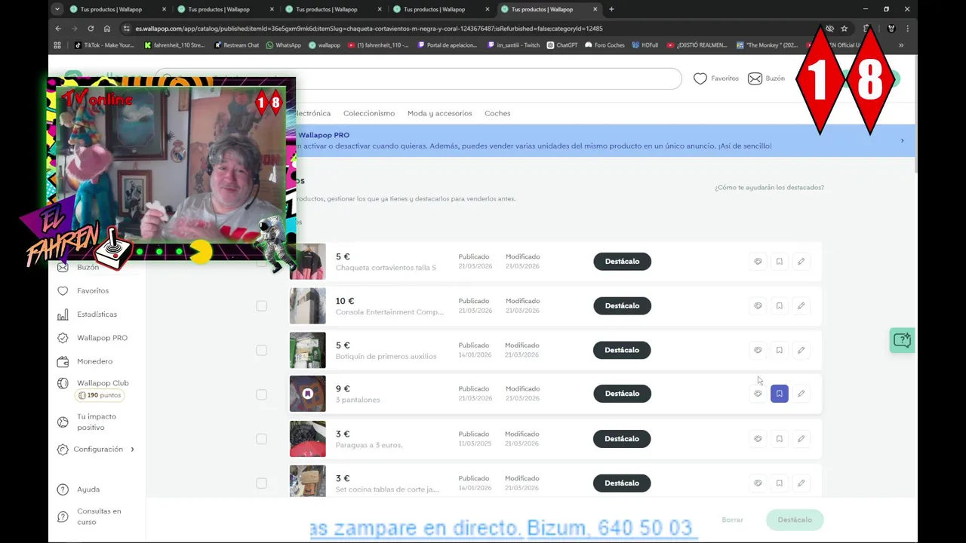Click Destácalo for 3 pantalones

click(x=622, y=394)
